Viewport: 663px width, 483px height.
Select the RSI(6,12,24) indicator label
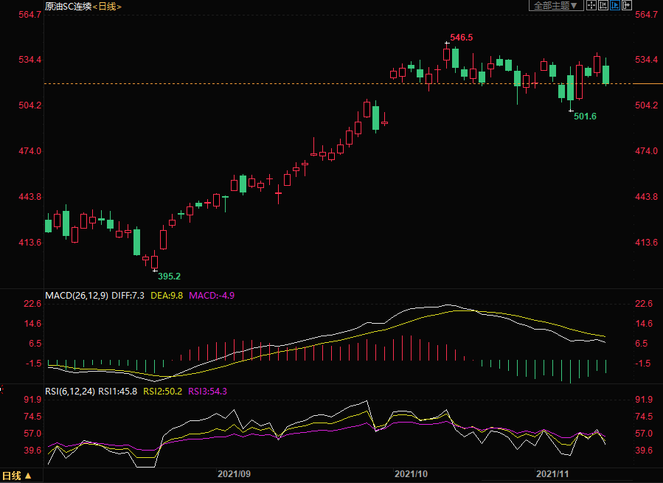tap(71, 392)
